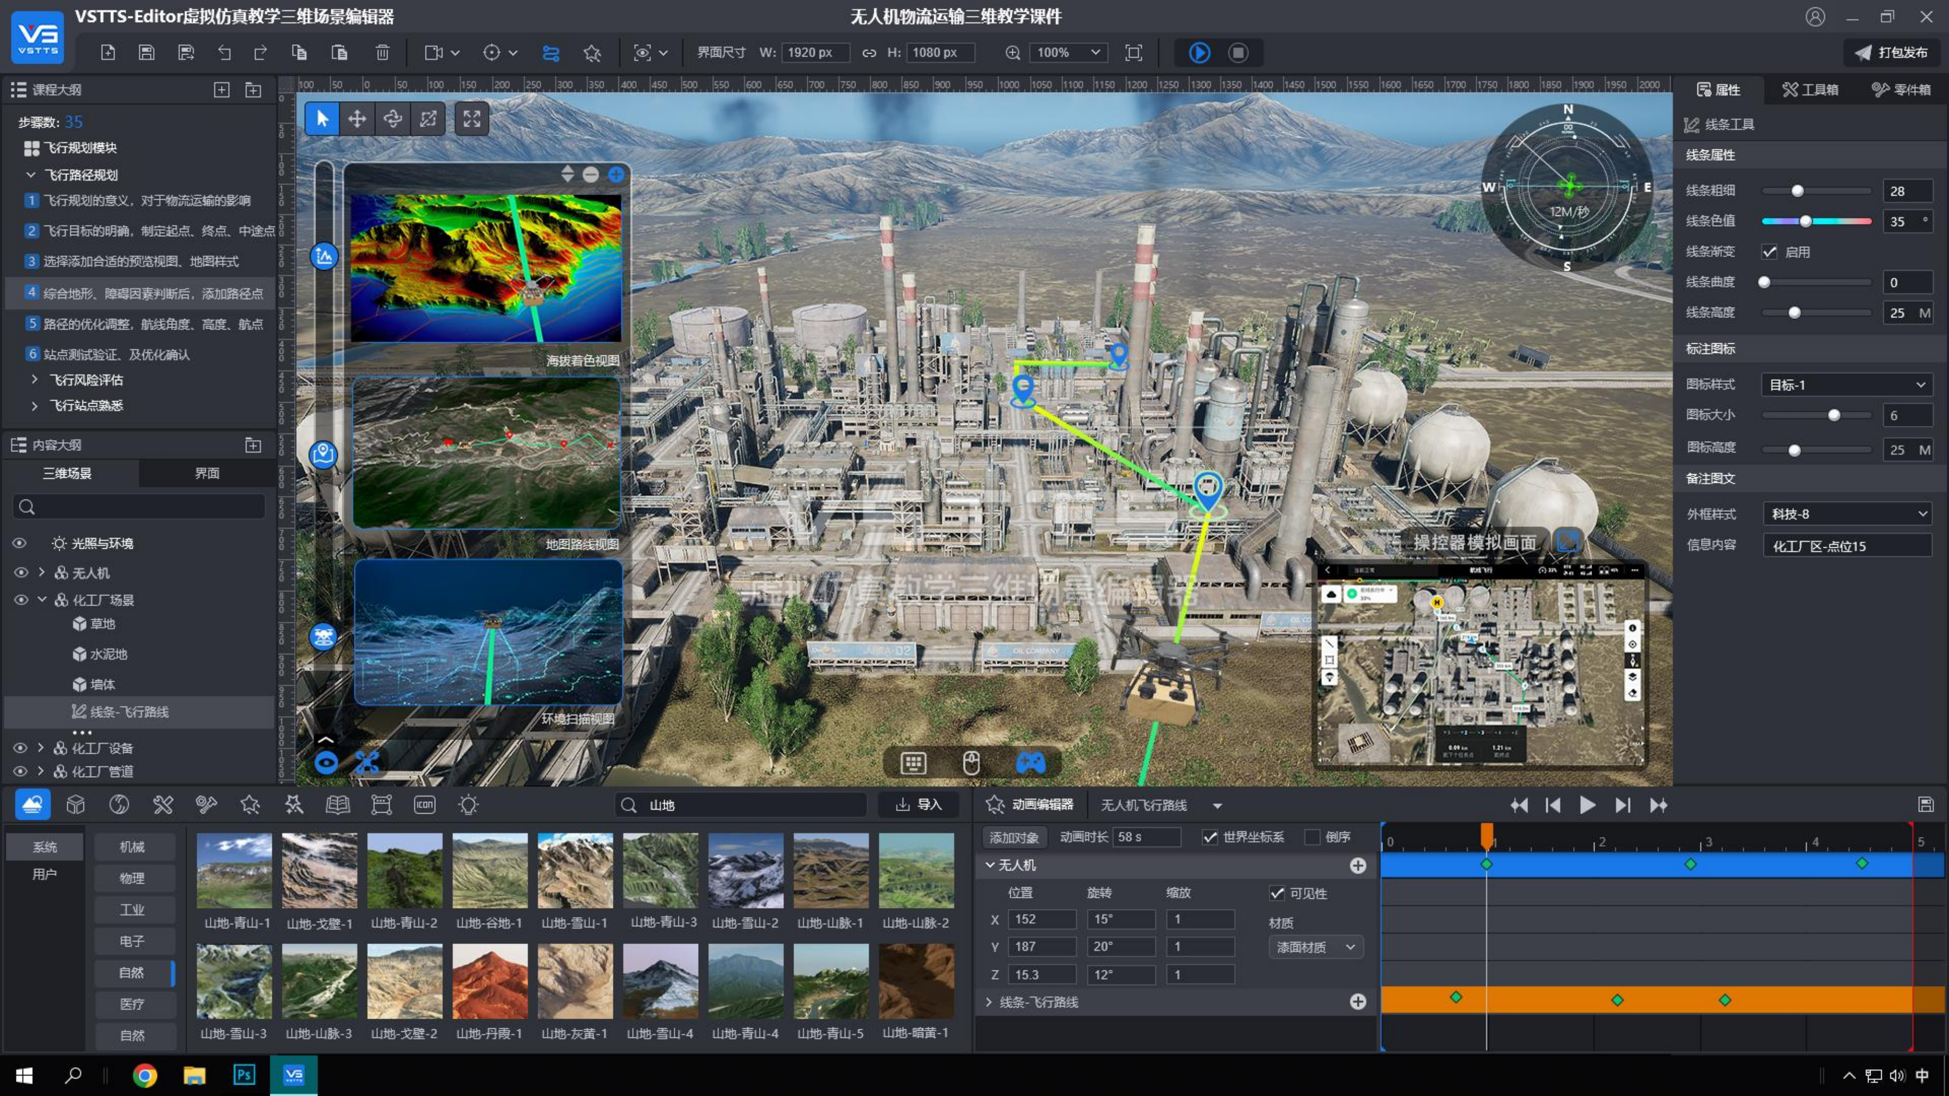Select the rotate tool in viewport
This screenshot has width=1949, height=1096.
(393, 119)
